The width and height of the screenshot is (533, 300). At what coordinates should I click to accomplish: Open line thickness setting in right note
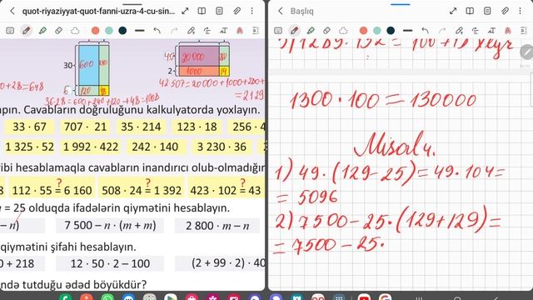point(407,31)
